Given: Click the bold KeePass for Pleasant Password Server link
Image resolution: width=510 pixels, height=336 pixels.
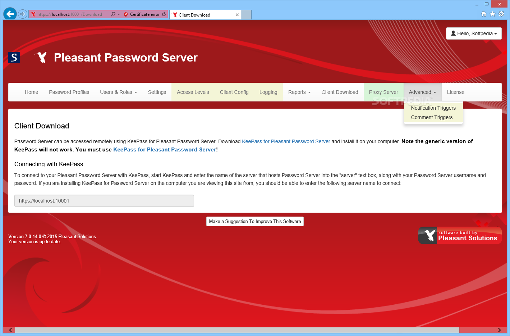Looking at the screenshot, I should click(165, 150).
